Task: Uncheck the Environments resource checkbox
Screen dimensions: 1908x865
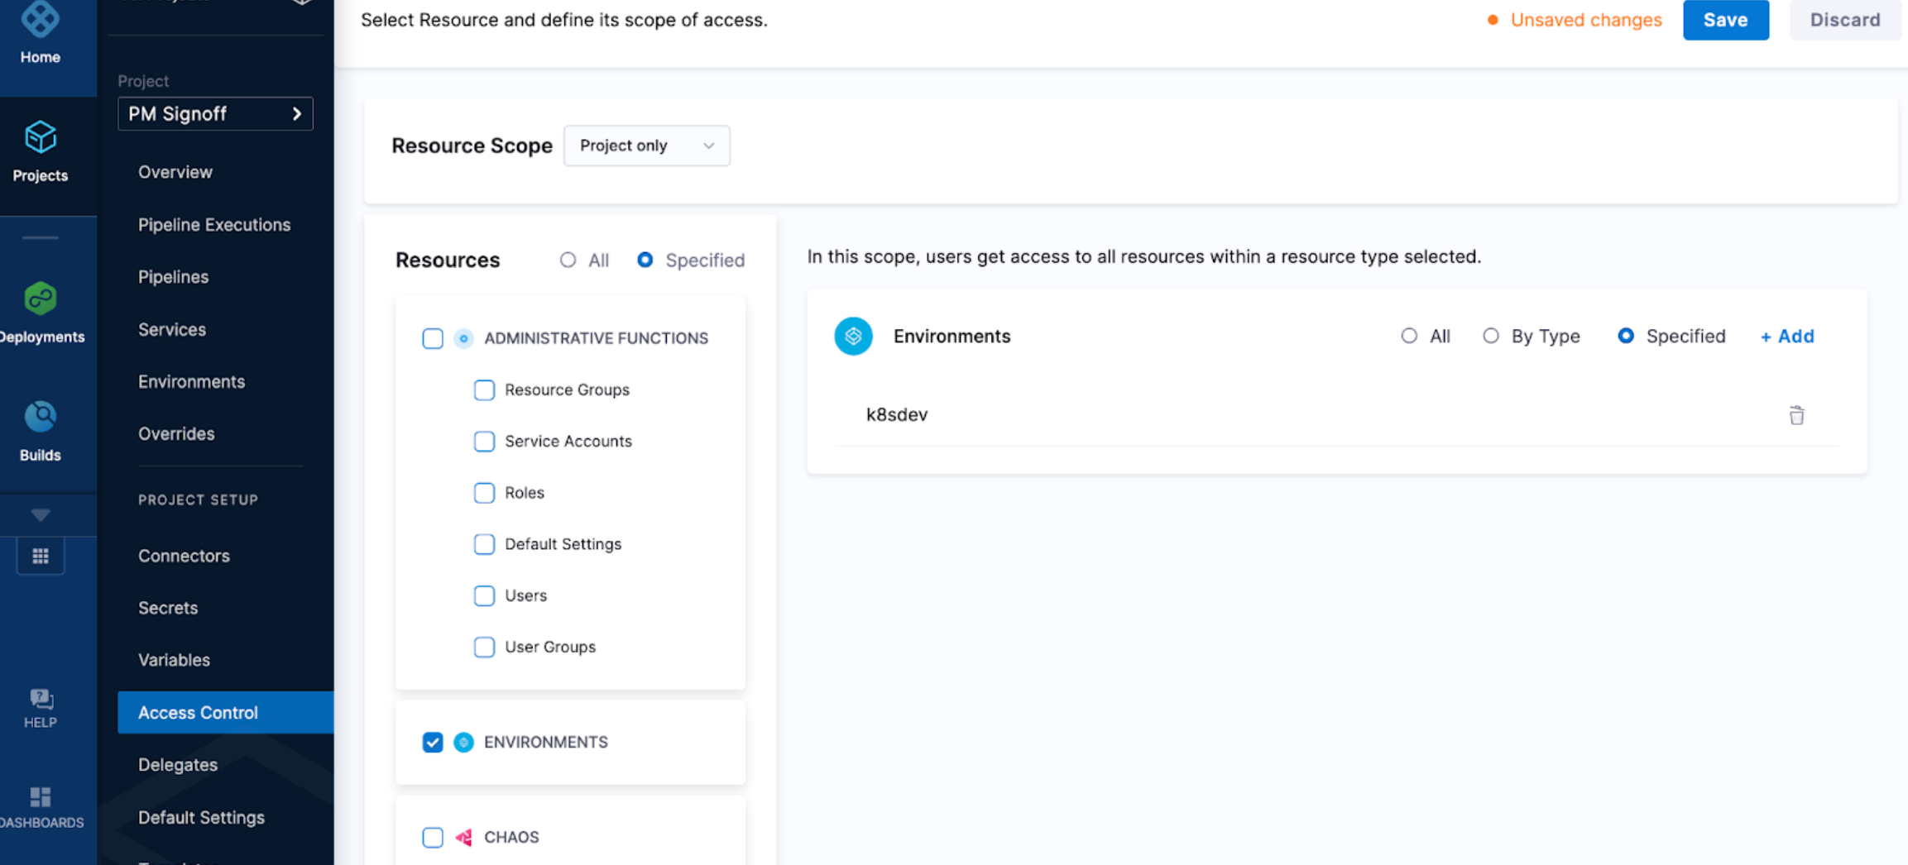Action: tap(433, 742)
